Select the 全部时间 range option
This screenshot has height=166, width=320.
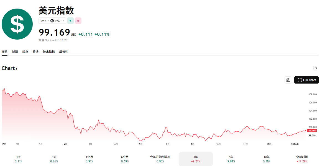pyautogui.click(x=302, y=159)
